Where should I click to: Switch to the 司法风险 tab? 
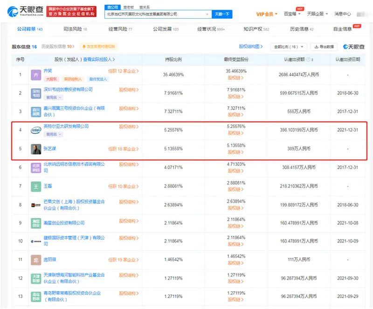click(75, 29)
